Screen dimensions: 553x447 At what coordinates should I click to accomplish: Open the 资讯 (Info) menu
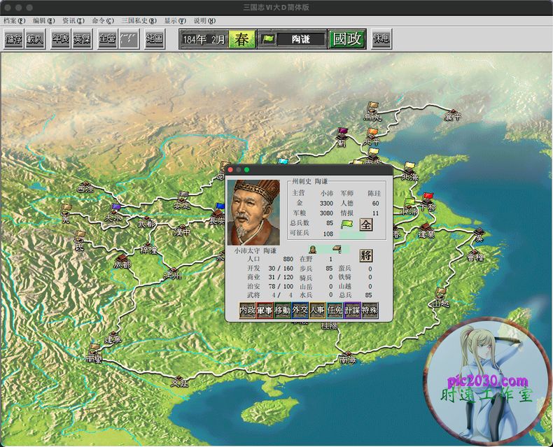pos(73,21)
